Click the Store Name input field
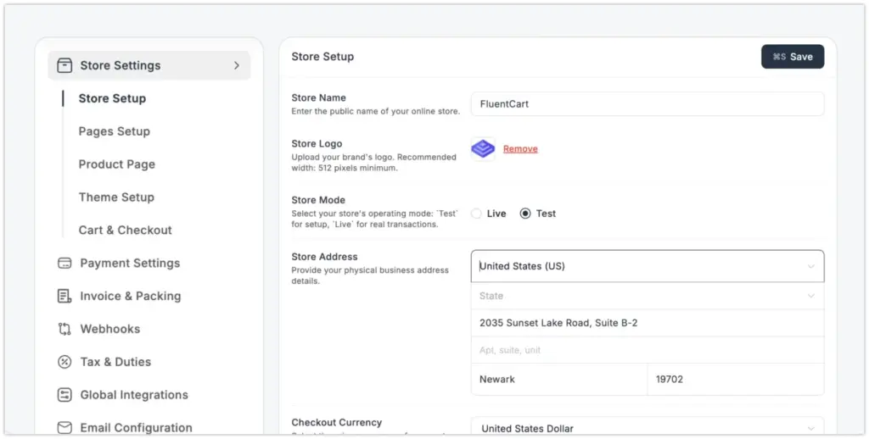 [647, 104]
